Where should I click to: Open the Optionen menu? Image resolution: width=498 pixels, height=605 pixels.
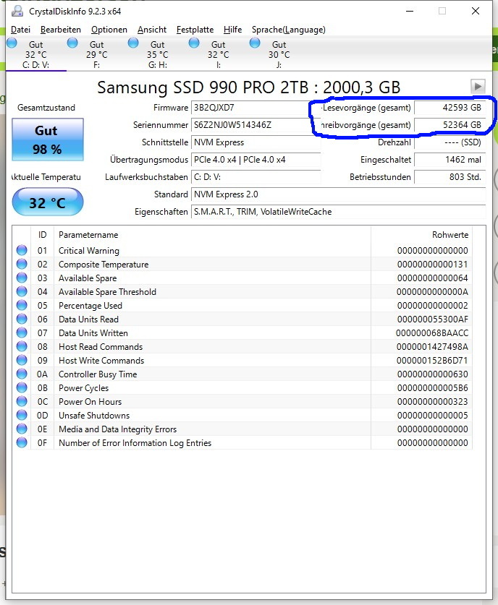[109, 30]
